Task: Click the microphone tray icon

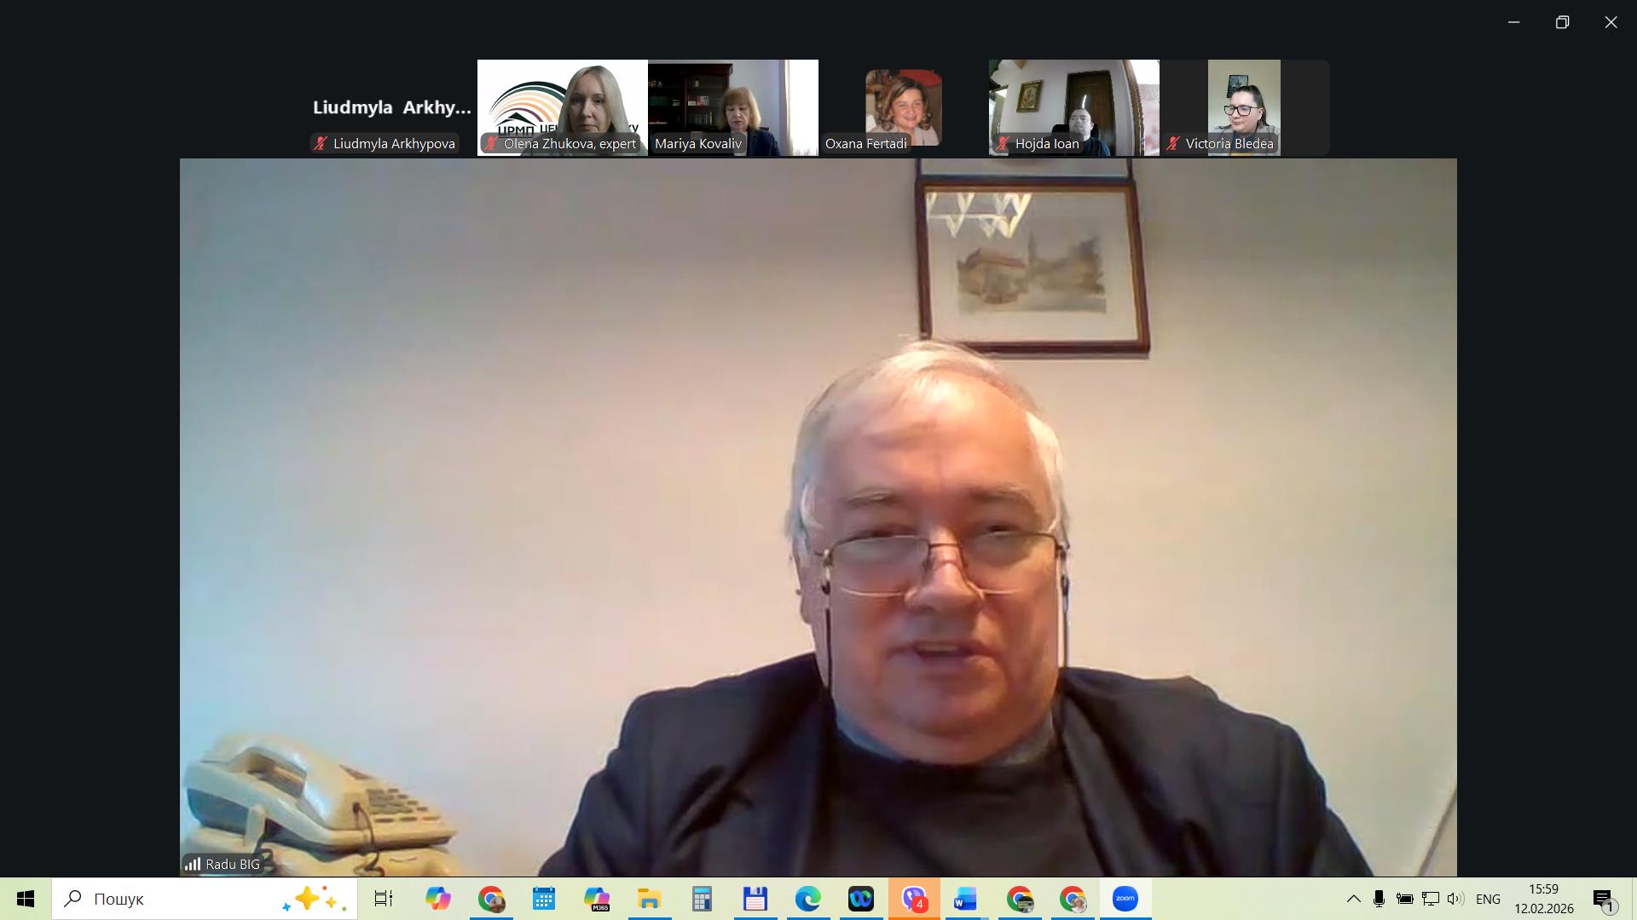Action: pyautogui.click(x=1379, y=899)
